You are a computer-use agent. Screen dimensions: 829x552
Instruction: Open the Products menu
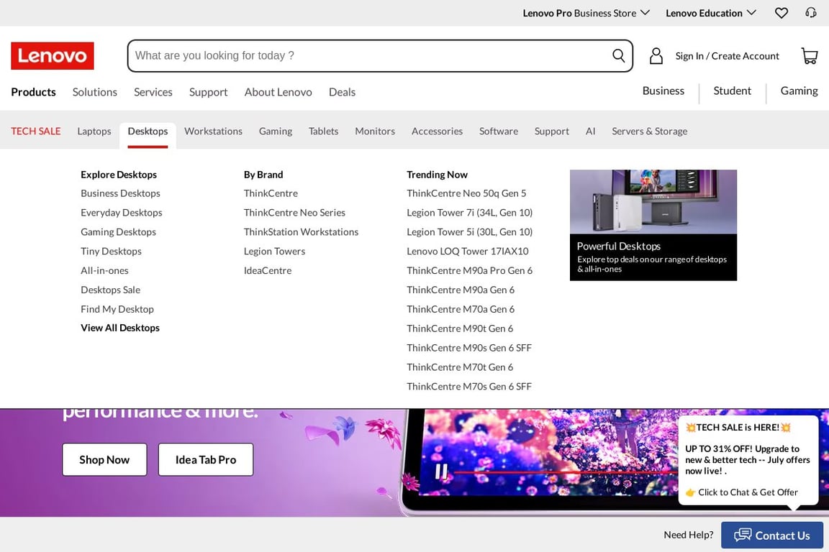click(x=33, y=92)
